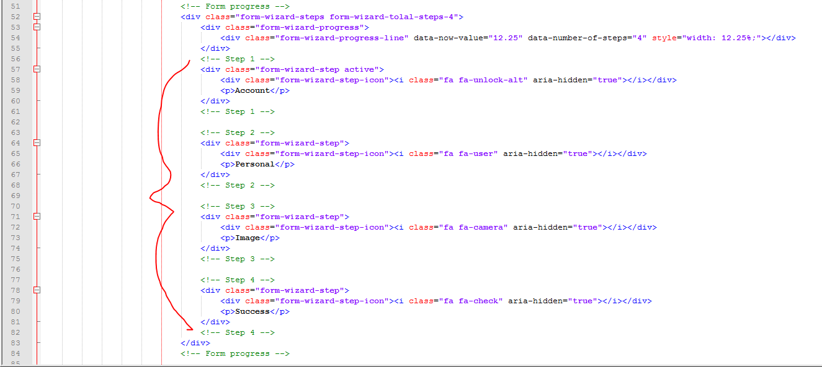Place cursor in the "Account" paragraph text
Screen dimensions: 822x367
252,90
